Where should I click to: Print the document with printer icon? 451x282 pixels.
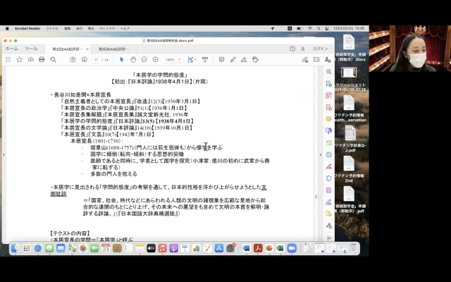click(x=42, y=59)
